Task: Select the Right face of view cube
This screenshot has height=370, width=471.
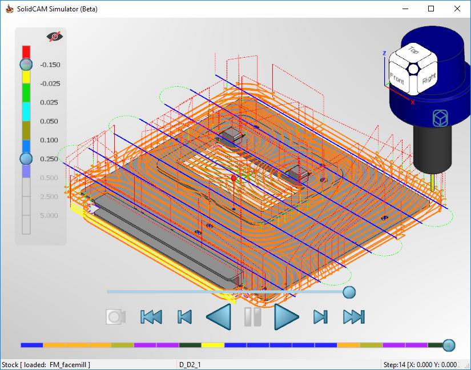Action: (429, 79)
